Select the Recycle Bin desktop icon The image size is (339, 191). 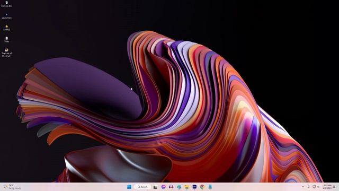pyautogui.click(x=6, y=4)
